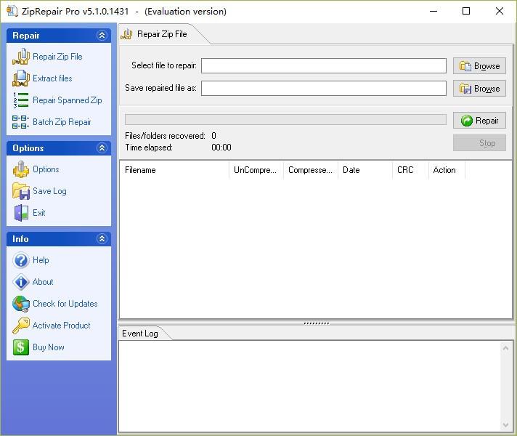The height and width of the screenshot is (436, 517).
Task: Select the Event Log tab
Action: pos(140,334)
